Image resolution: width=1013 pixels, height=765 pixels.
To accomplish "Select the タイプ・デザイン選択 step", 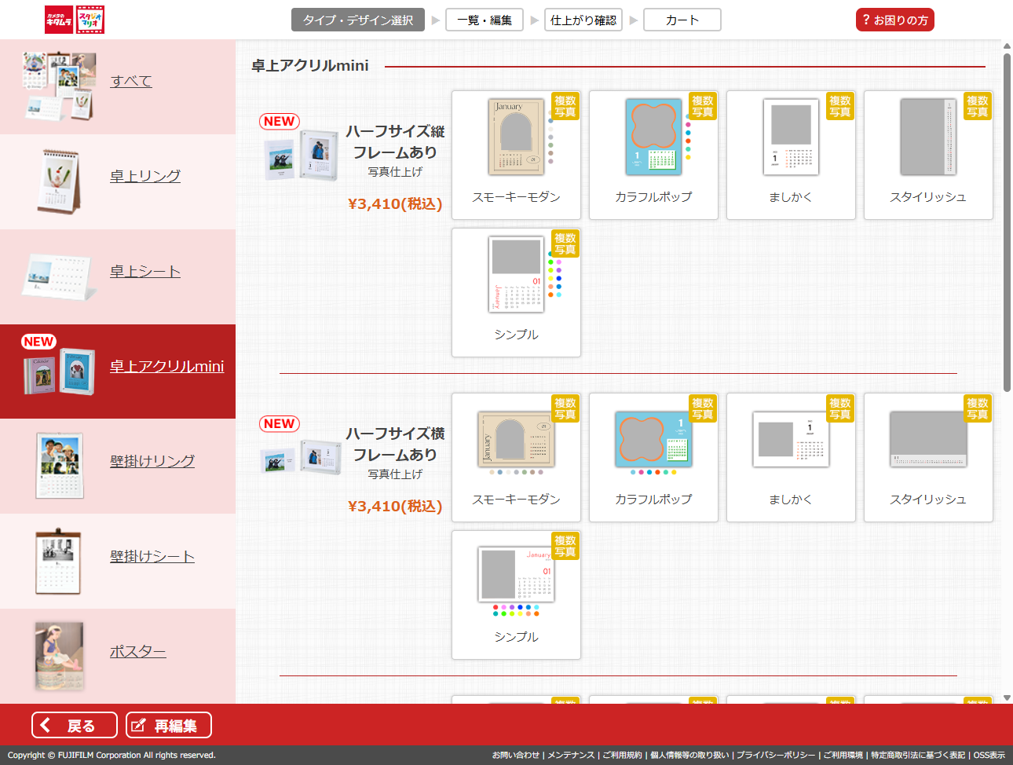I will tap(358, 20).
